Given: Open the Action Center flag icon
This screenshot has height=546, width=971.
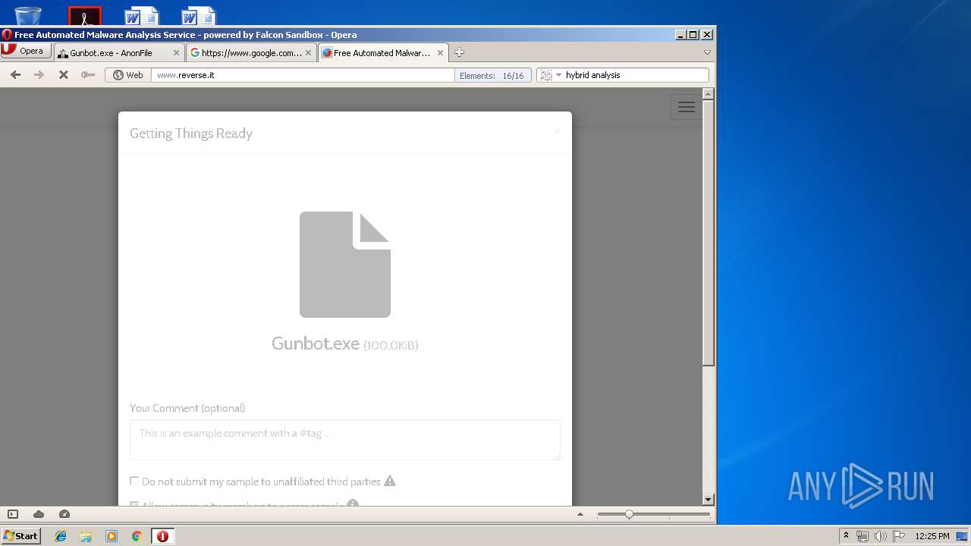Looking at the screenshot, I should (898, 536).
